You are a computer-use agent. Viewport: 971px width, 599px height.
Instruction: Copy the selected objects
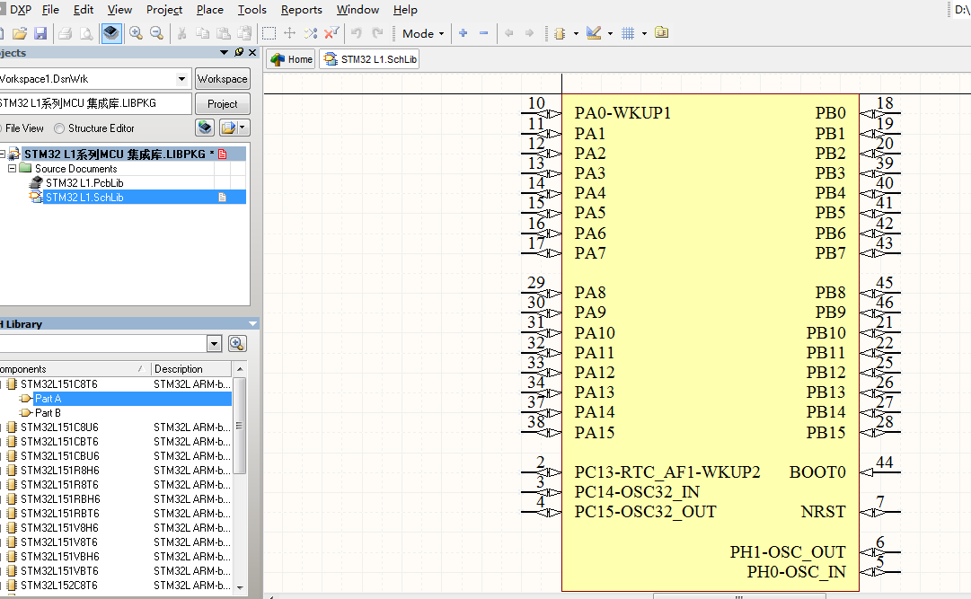[202, 33]
